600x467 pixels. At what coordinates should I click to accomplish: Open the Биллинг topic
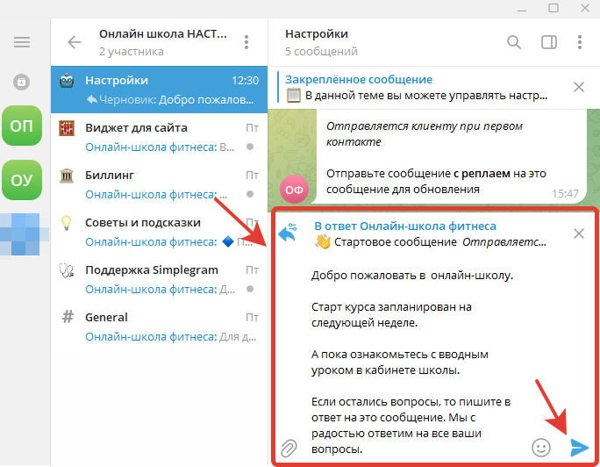pos(158,183)
